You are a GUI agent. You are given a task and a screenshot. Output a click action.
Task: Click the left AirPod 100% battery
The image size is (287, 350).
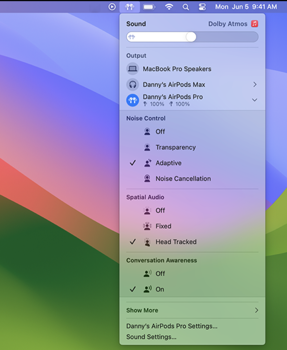[154, 104]
